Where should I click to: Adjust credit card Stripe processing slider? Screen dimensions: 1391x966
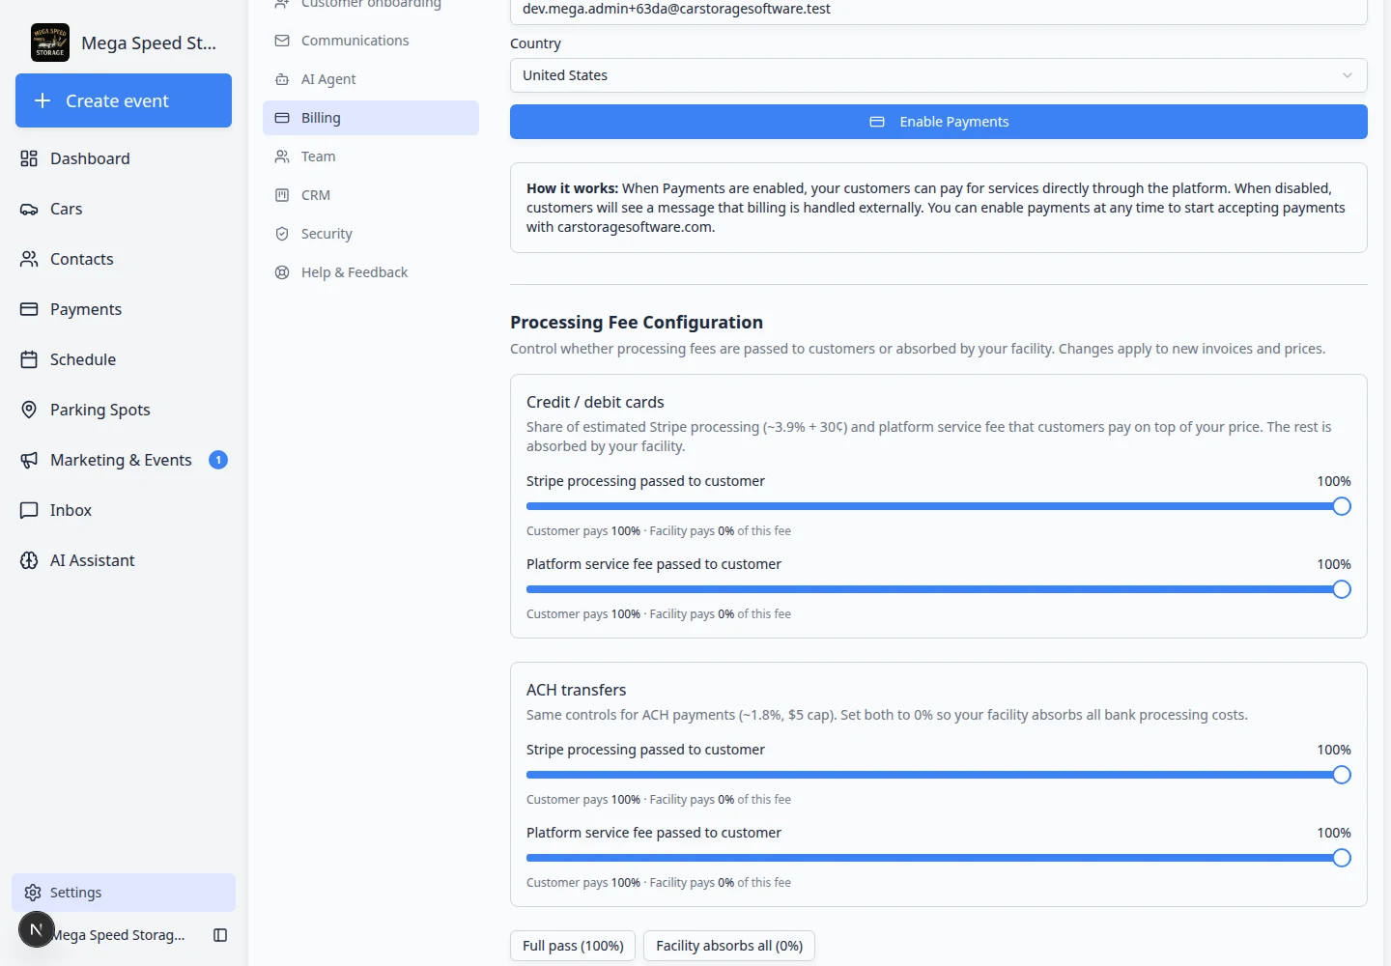(x=1342, y=506)
